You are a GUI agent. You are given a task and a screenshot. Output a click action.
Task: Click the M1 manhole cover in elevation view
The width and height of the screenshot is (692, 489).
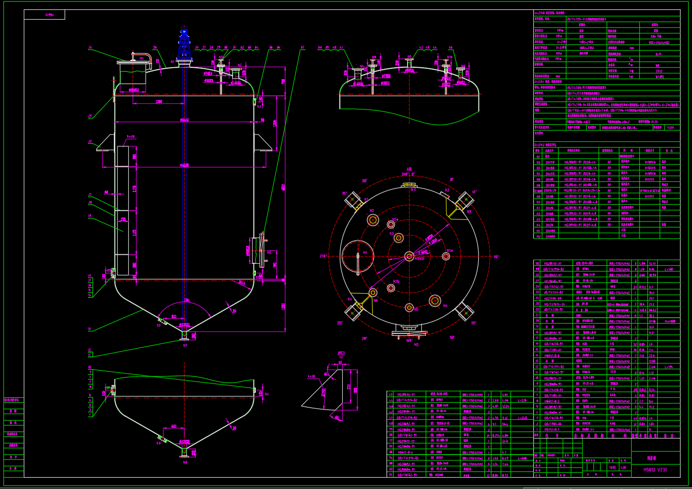[133, 61]
